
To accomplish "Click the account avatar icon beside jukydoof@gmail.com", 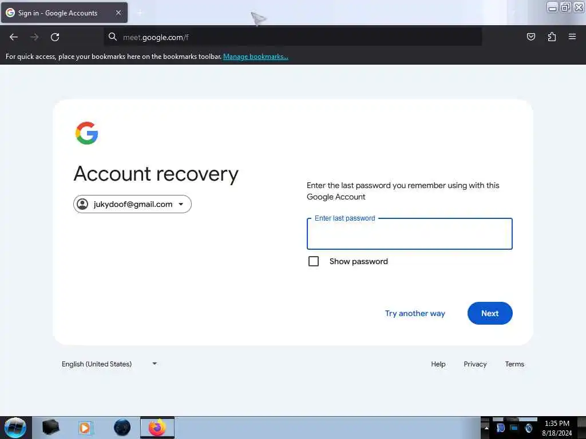I will 82,204.
